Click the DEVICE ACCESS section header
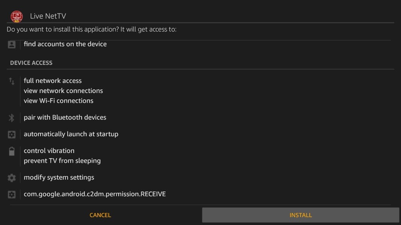The image size is (401, 225). (x=31, y=63)
